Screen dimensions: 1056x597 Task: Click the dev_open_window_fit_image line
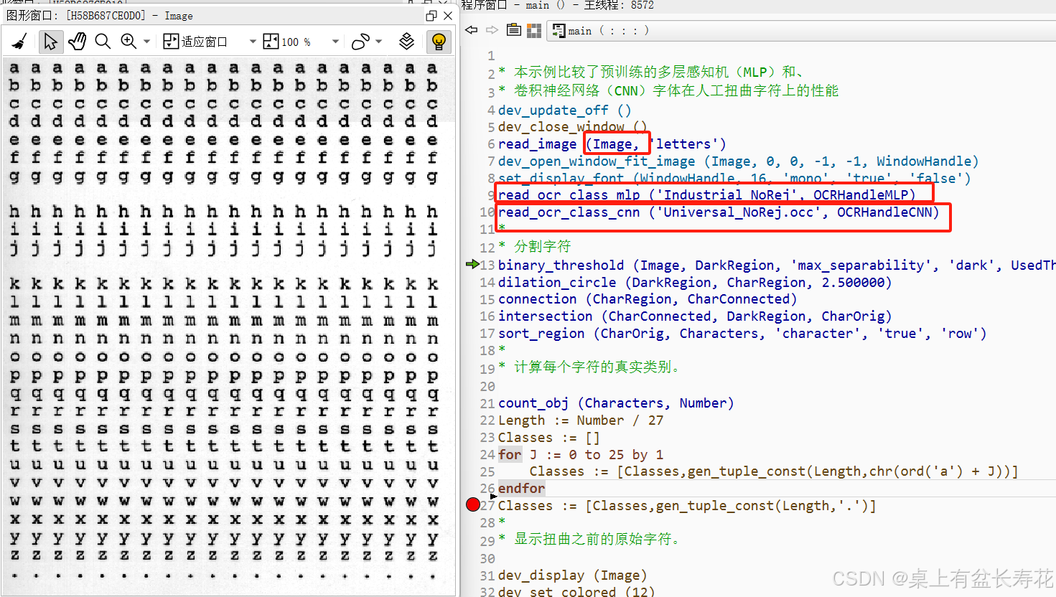tap(738, 161)
